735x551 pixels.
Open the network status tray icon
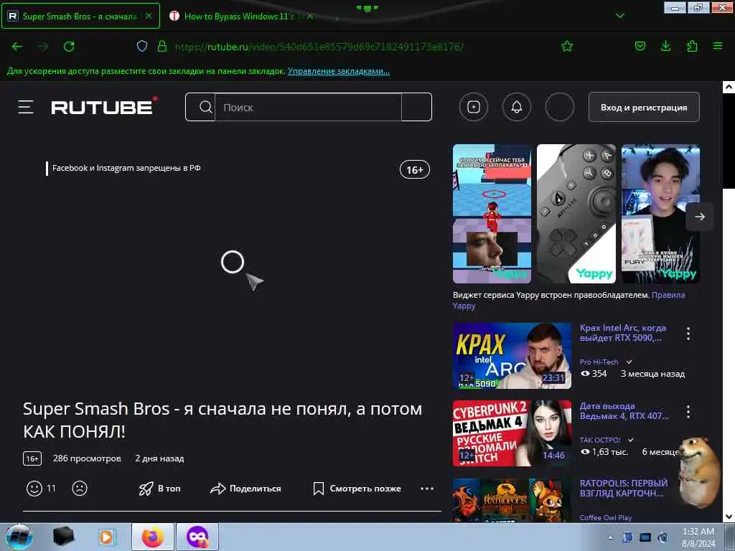(645, 537)
